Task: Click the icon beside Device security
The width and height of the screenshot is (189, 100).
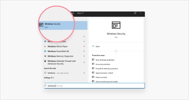Action: pyautogui.click(x=93, y=77)
